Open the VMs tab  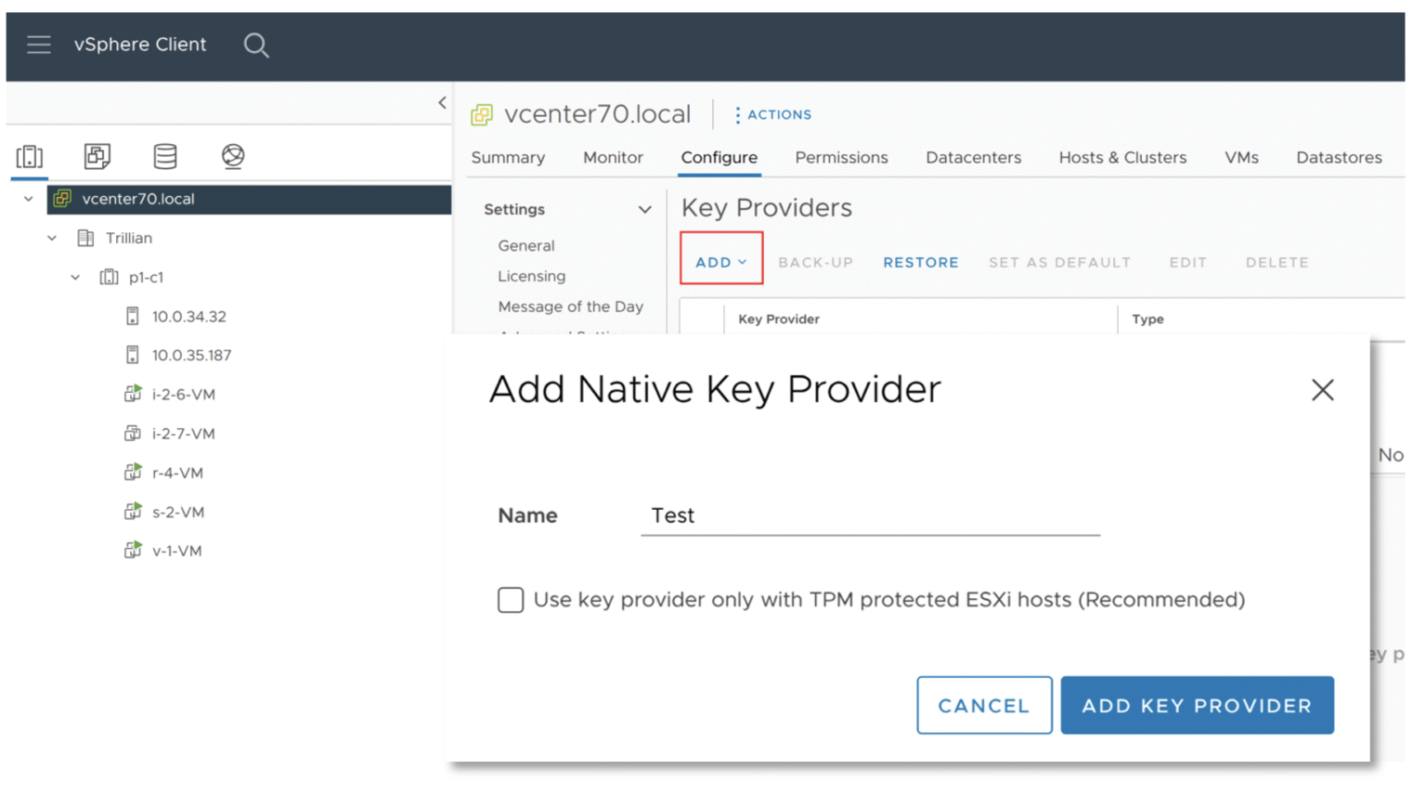tap(1241, 158)
